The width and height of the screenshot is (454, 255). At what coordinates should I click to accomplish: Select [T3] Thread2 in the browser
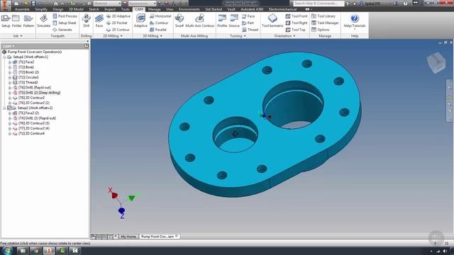pyautogui.click(x=28, y=82)
